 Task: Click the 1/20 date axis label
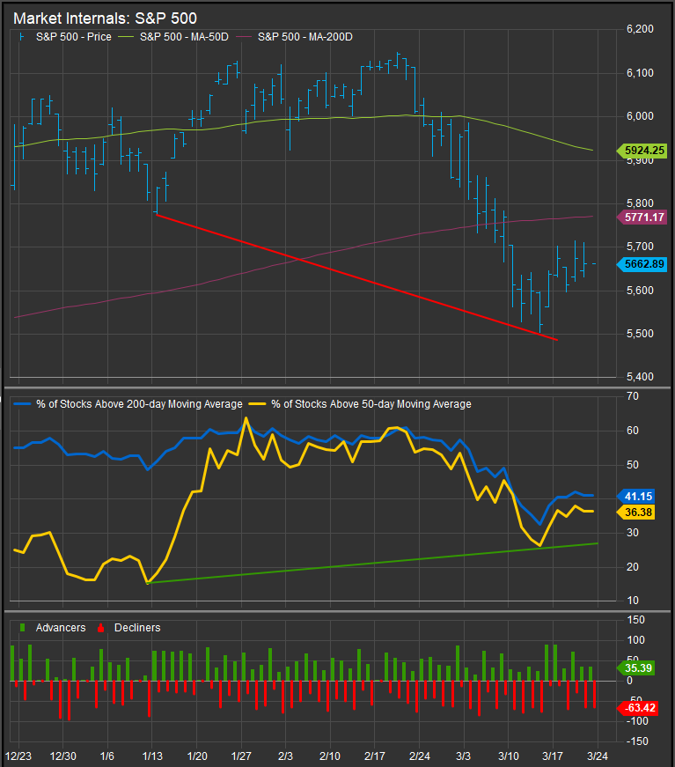tap(197, 756)
